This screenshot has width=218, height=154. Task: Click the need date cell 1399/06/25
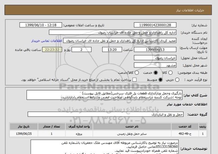coord(24,134)
